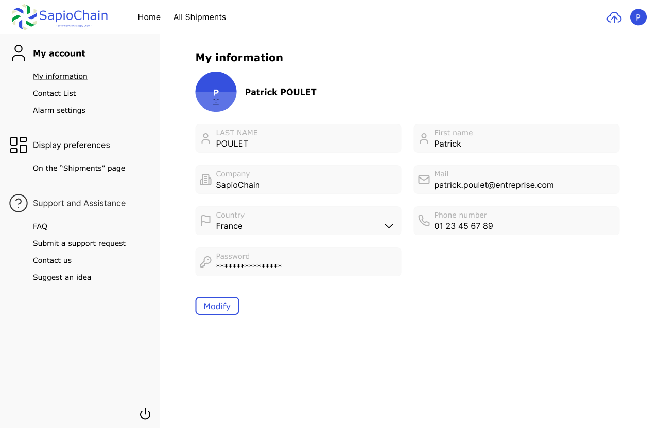Open the All Shipments page
Viewport: 659px width, 428px height.
[x=200, y=17]
